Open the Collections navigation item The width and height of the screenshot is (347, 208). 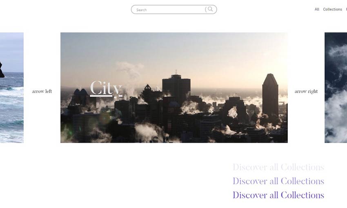pos(332,9)
